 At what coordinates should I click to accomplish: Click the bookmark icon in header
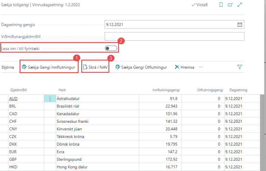click(x=221, y=5)
